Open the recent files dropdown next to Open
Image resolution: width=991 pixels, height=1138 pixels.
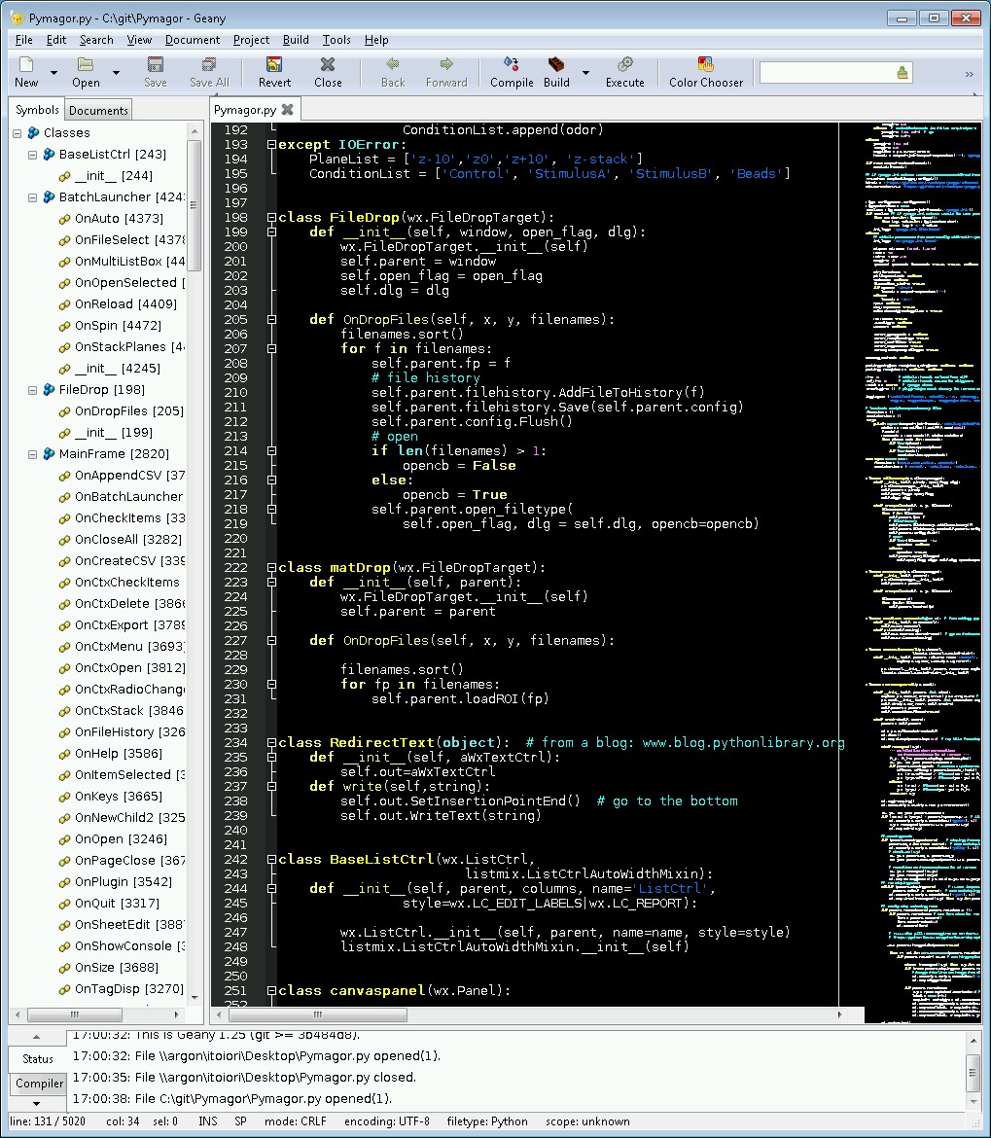click(x=116, y=73)
